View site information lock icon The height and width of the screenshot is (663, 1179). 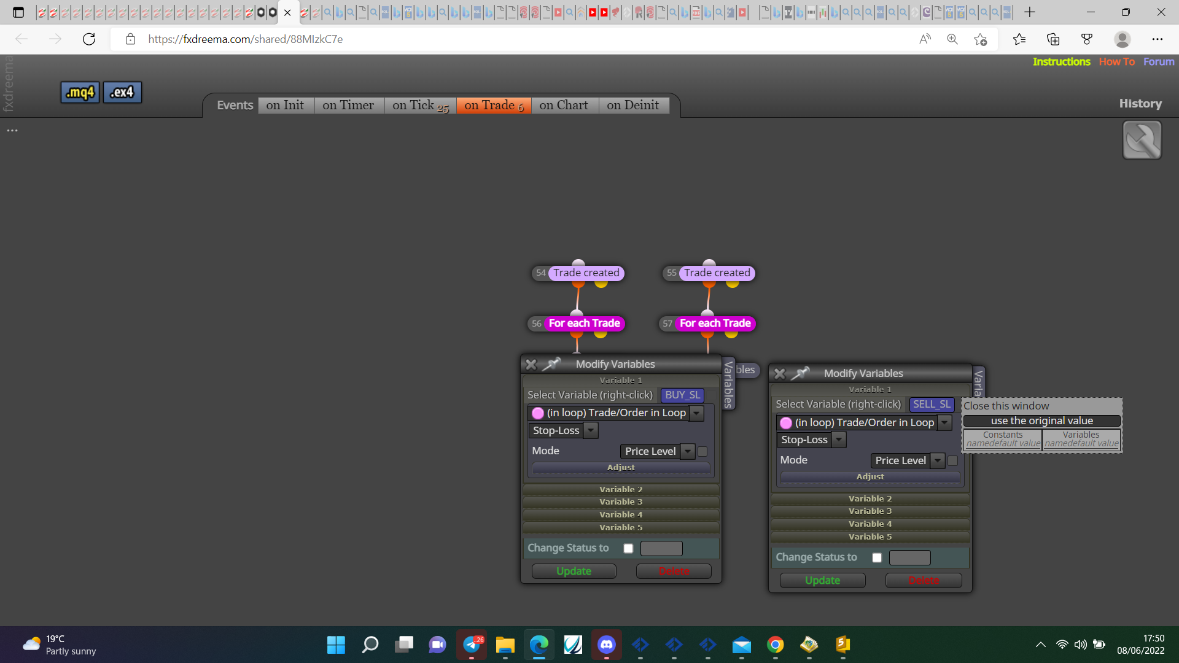pos(130,39)
